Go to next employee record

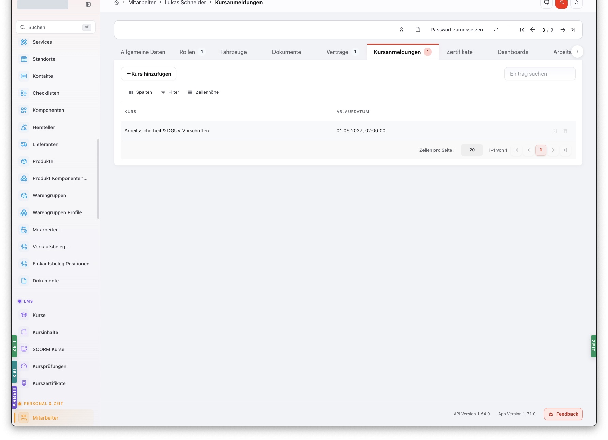[x=563, y=30]
